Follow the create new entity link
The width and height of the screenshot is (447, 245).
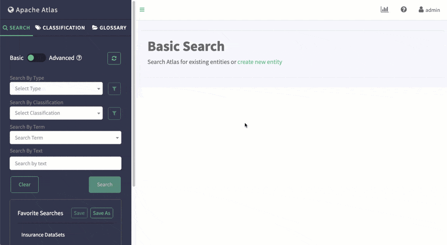point(259,62)
